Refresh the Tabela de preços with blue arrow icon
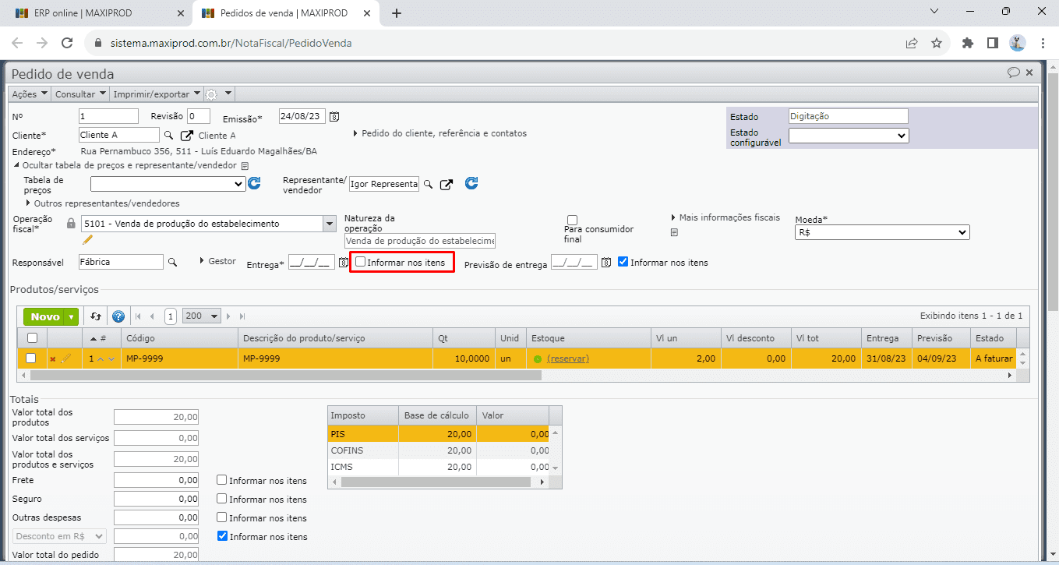The image size is (1059, 565). (x=254, y=184)
